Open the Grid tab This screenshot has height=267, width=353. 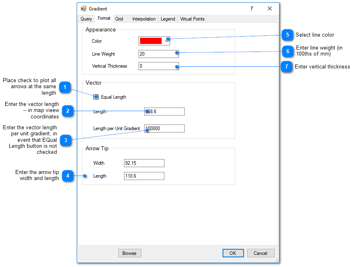coord(119,19)
